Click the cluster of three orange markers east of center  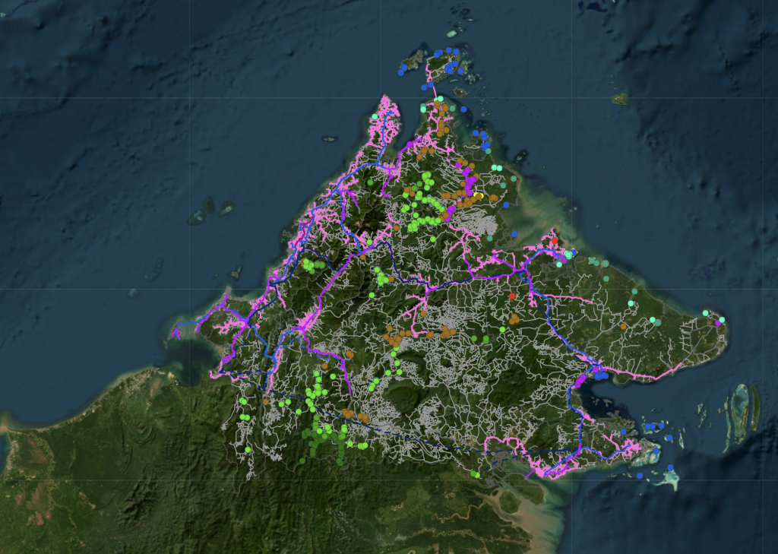point(514,319)
